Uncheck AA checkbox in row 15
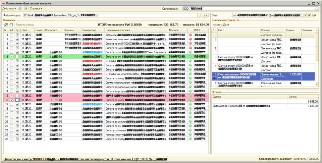 (11, 96)
